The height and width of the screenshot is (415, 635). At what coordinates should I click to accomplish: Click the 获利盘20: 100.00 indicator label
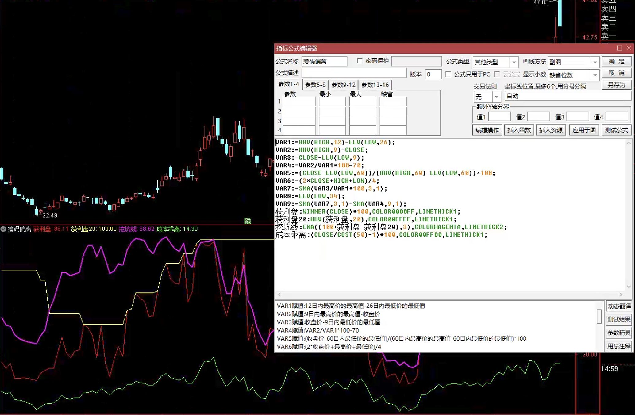pyautogui.click(x=94, y=229)
